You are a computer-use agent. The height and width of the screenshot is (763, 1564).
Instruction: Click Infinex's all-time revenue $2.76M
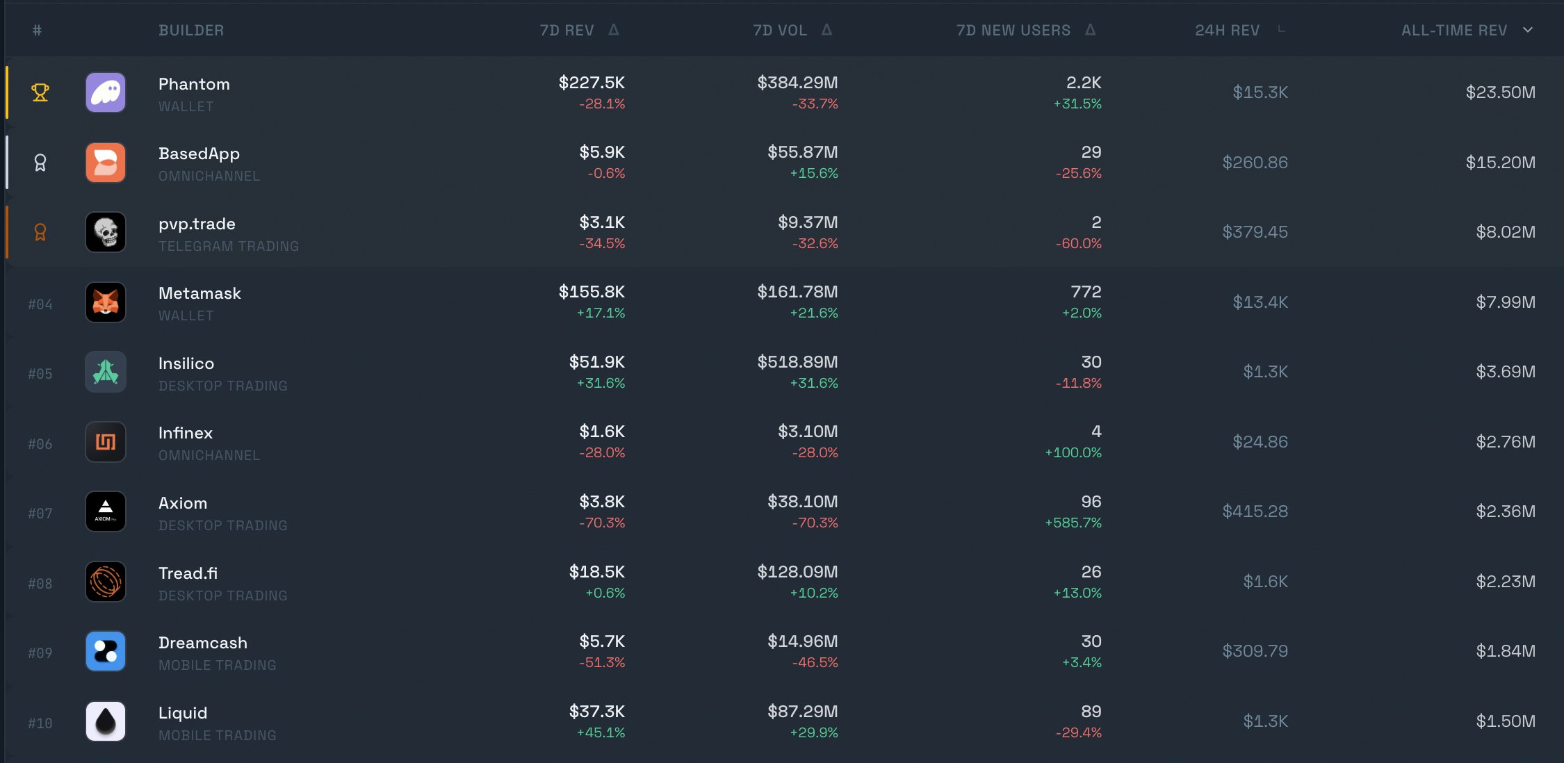click(1506, 442)
